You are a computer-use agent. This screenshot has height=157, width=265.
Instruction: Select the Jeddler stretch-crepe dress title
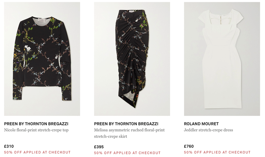[209, 130]
